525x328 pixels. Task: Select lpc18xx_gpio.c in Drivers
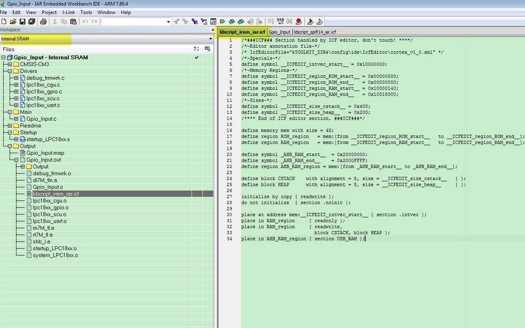44,92
